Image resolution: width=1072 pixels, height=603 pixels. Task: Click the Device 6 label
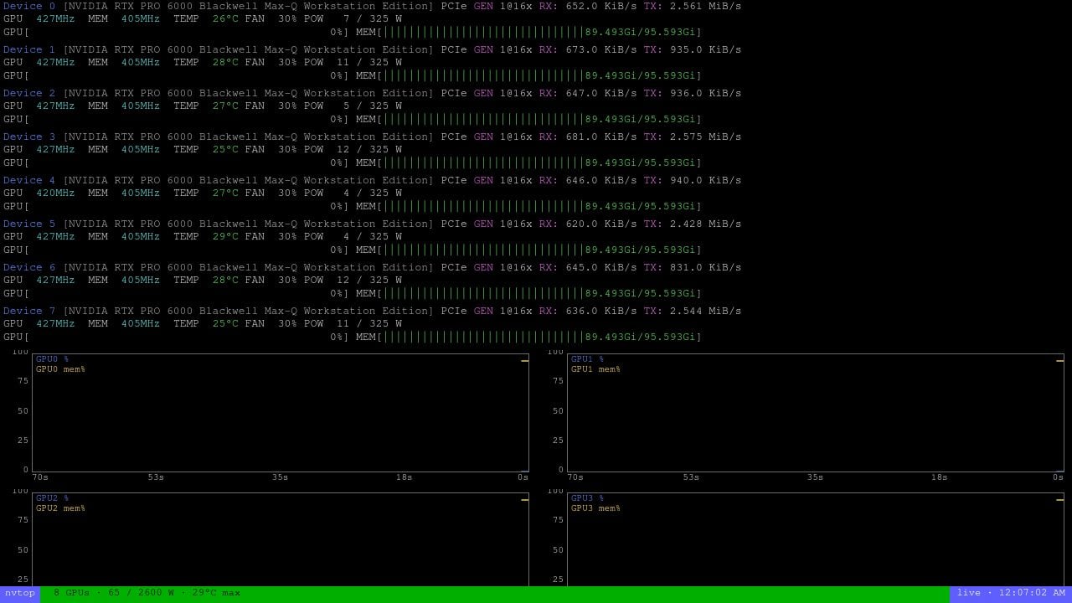pos(29,267)
